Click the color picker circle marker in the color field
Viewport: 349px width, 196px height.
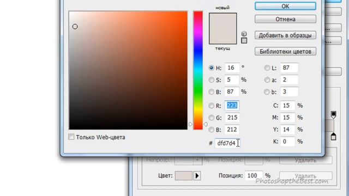75,27
